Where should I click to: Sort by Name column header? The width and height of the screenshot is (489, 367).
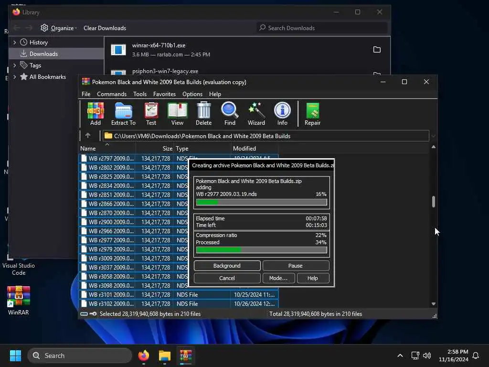click(x=107, y=149)
